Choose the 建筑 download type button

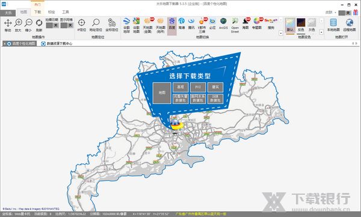coord(215,87)
